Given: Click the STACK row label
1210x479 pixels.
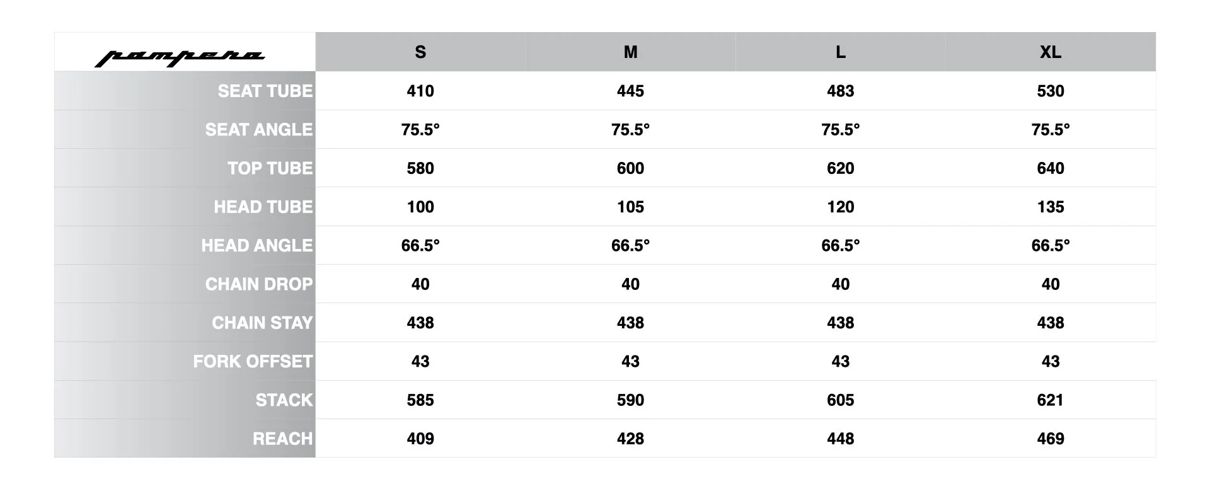Looking at the screenshot, I should coord(284,400).
